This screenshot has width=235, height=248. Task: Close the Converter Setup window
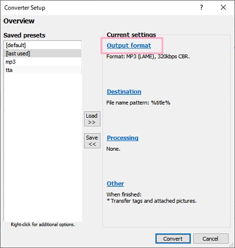tap(223, 8)
